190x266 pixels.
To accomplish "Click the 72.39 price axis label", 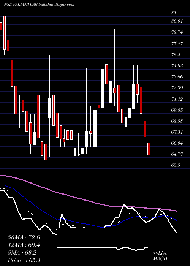I will 177,88.
